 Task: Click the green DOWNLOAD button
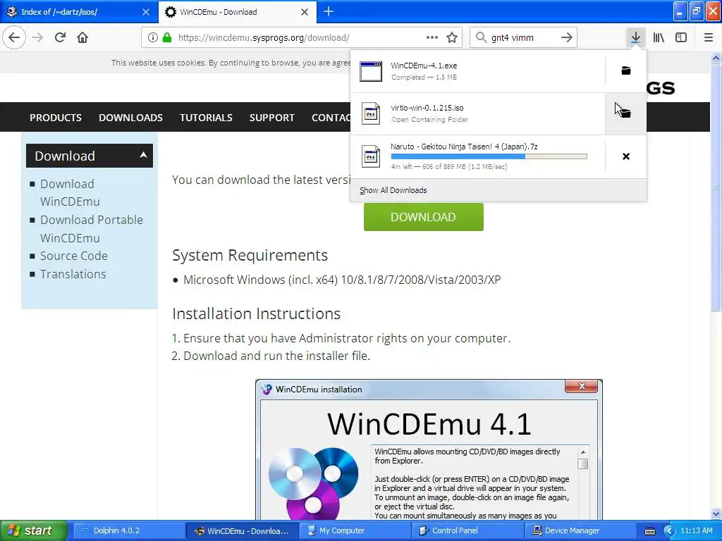point(423,217)
